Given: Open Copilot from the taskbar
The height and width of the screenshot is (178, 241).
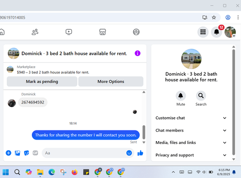Looking at the screenshot, I should 28,172.
